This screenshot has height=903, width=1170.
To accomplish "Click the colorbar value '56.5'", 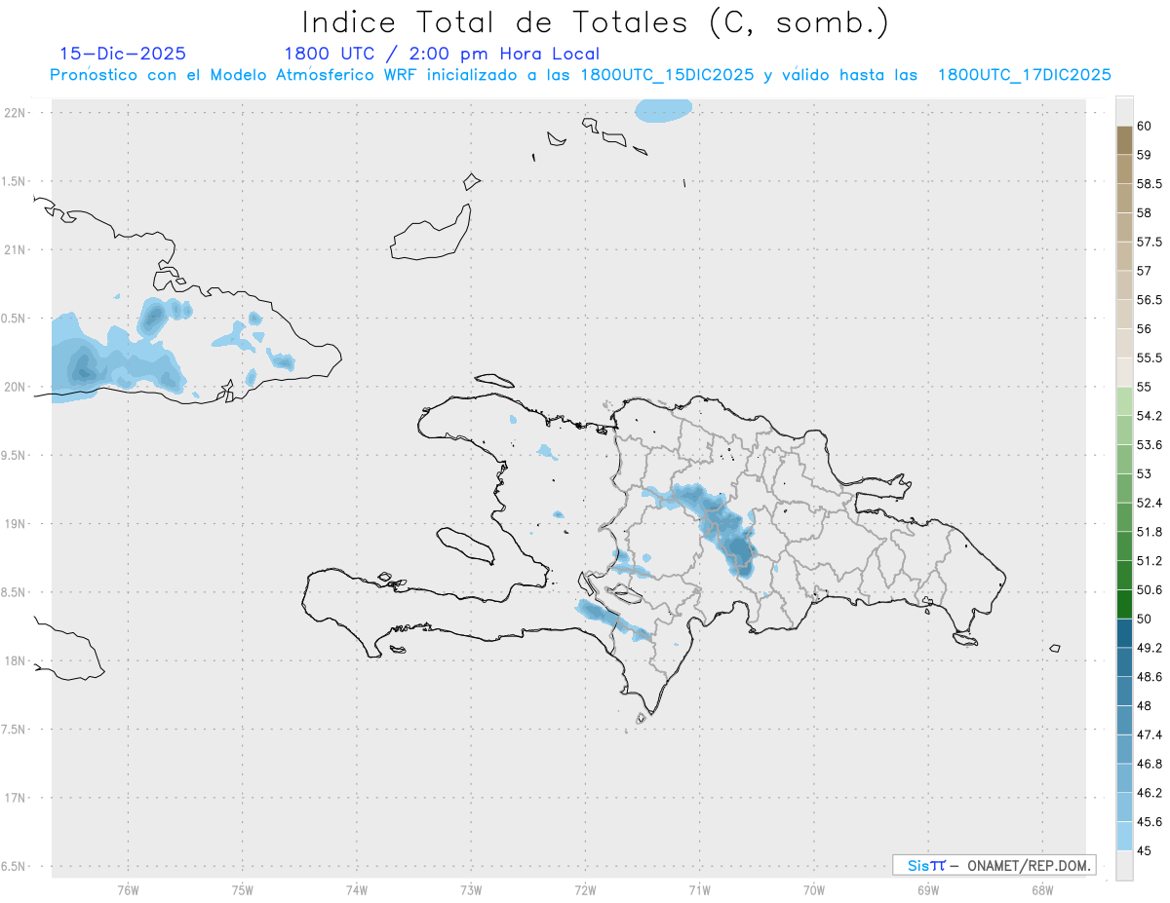I will pos(1150,300).
